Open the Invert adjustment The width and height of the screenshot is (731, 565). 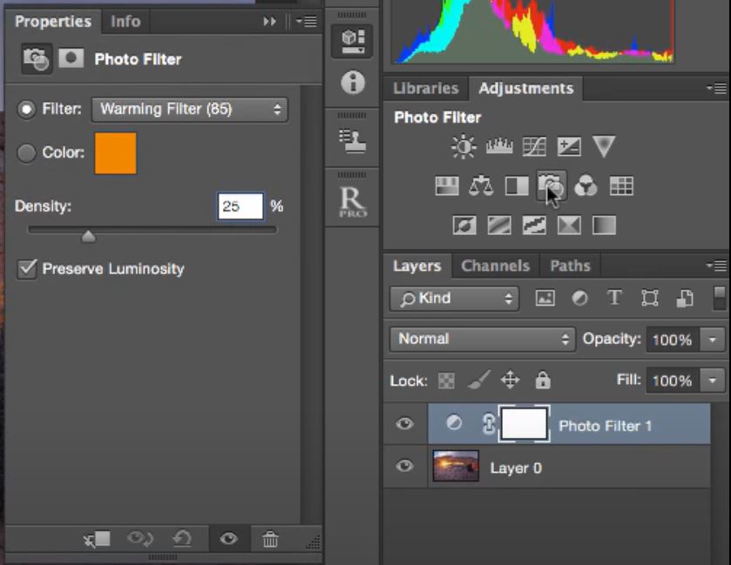(465, 225)
